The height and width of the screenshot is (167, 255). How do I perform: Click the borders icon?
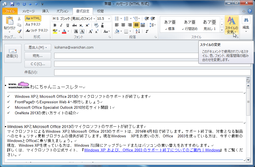pyautogui.click(x=126, y=31)
